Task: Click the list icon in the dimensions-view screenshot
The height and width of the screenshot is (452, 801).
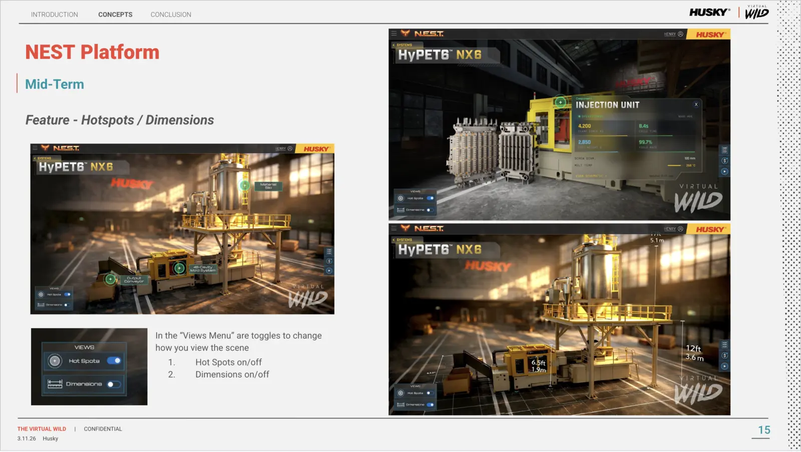Action: coord(724,344)
